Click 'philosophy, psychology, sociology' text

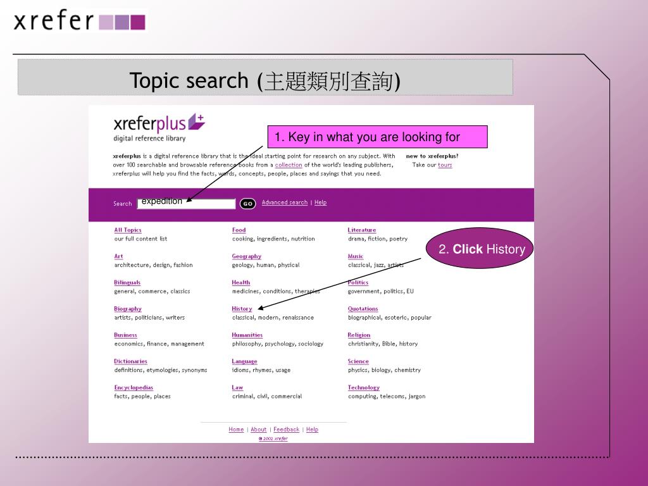tap(278, 344)
